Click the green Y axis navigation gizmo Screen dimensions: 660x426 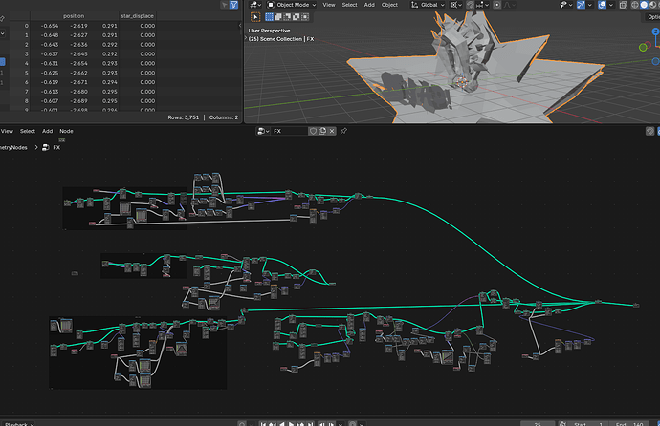643,48
